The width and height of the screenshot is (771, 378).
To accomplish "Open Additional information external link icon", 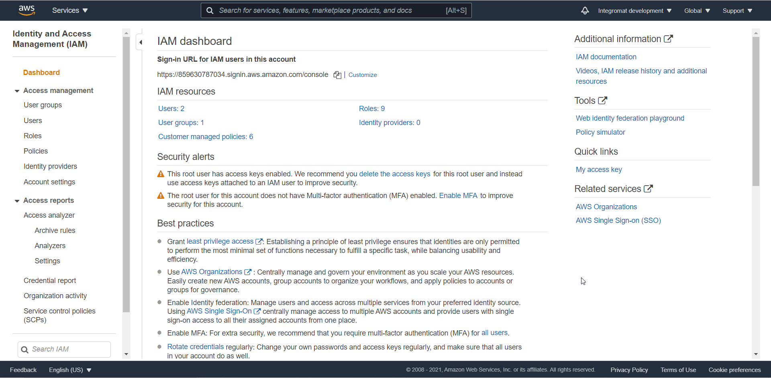I will click(x=668, y=38).
